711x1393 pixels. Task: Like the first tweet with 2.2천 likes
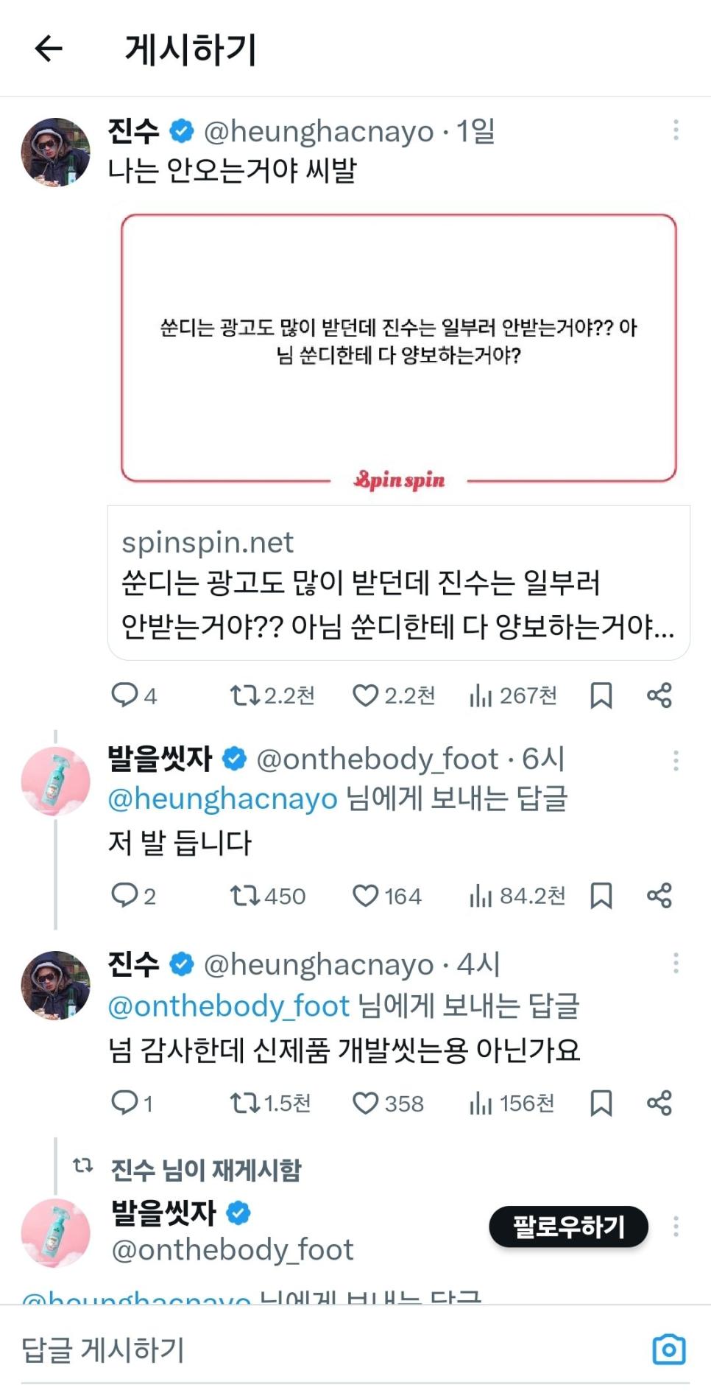365,695
